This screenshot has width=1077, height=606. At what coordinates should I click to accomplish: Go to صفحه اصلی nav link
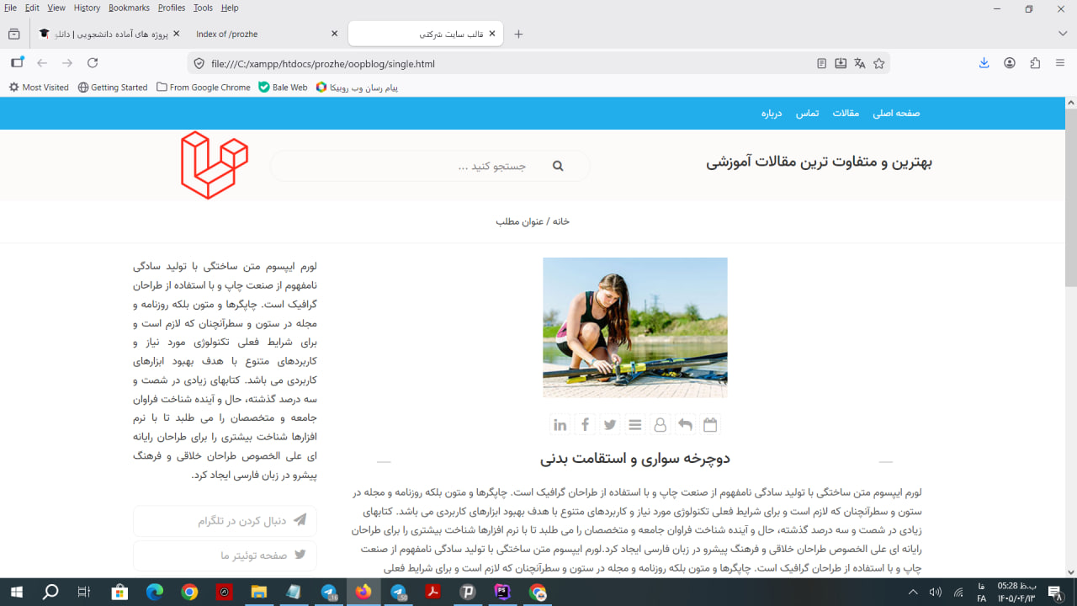pos(896,114)
